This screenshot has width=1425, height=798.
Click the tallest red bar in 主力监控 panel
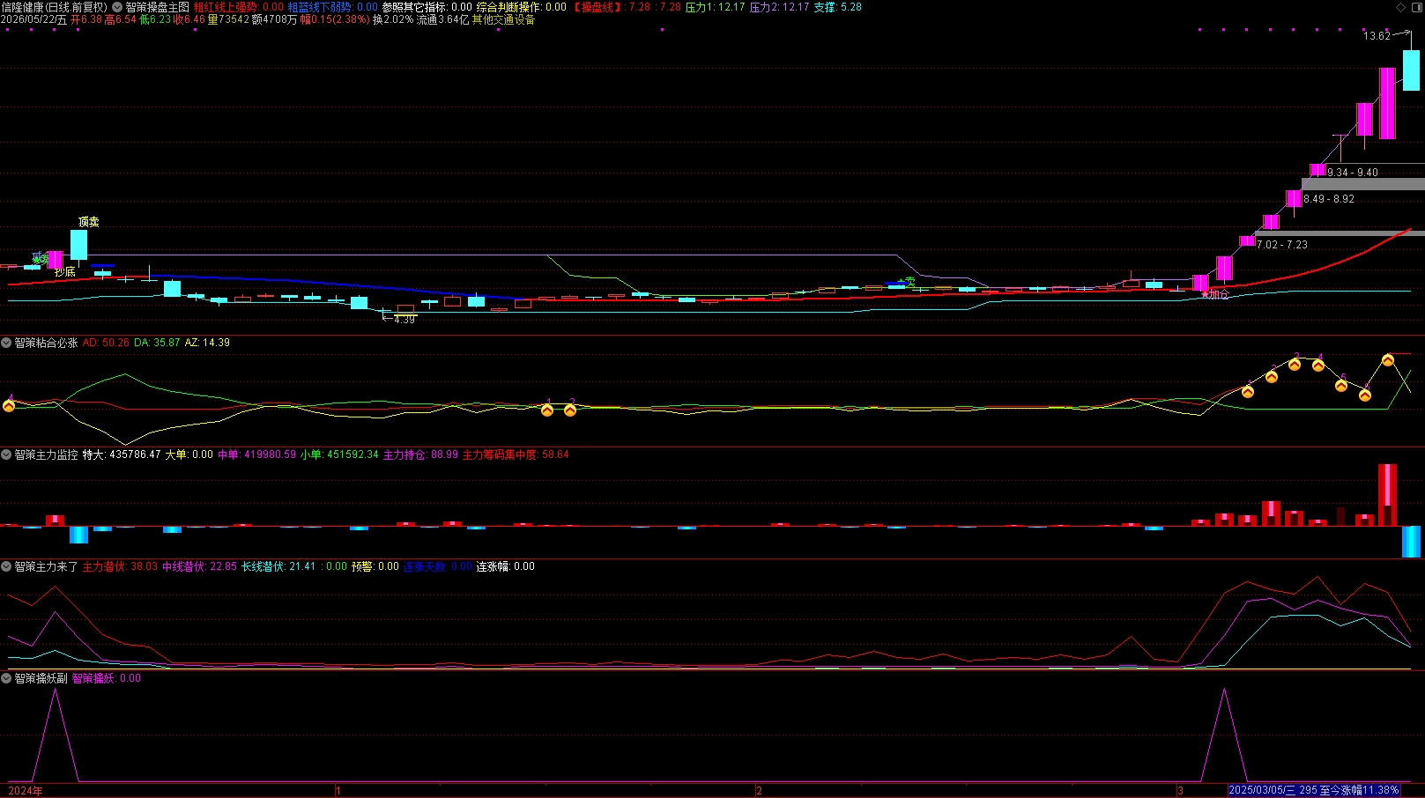[x=1387, y=495]
